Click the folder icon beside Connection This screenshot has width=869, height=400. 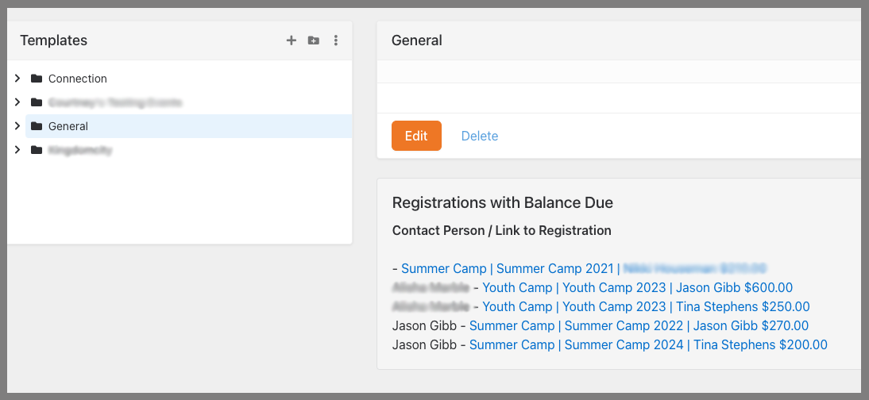36,79
